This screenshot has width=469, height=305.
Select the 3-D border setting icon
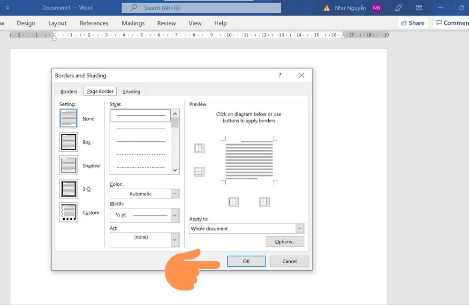[x=68, y=189]
